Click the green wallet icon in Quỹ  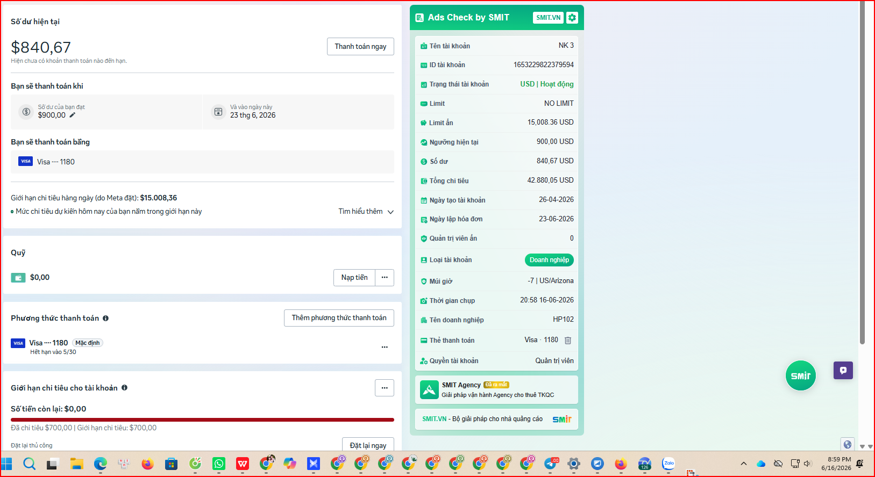pyautogui.click(x=18, y=278)
